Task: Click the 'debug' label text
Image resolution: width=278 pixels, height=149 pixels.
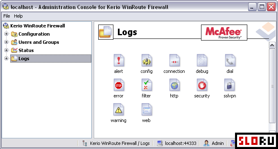Action: (x=202, y=71)
